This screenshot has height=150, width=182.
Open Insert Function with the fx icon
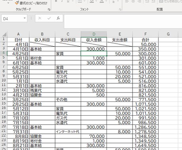[x=58, y=18]
